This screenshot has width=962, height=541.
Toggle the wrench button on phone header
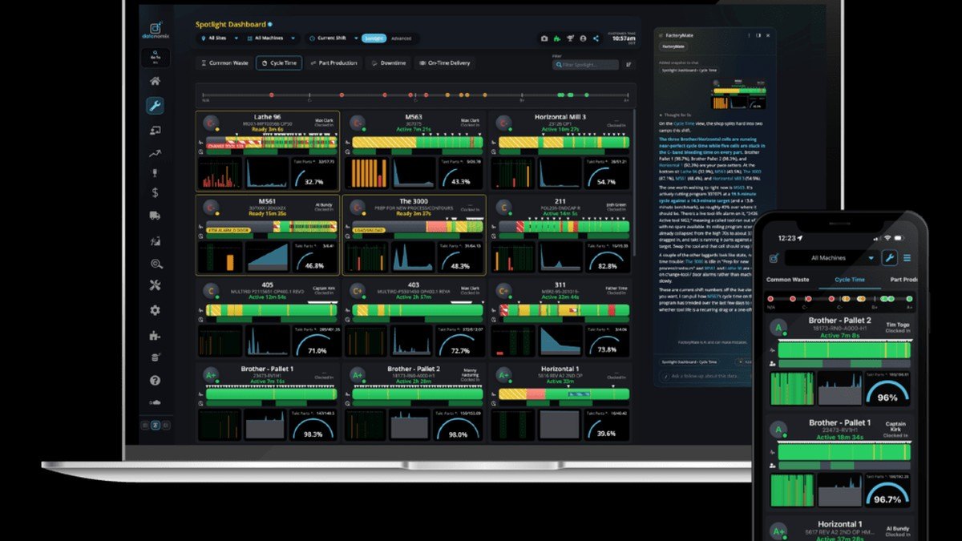(889, 257)
